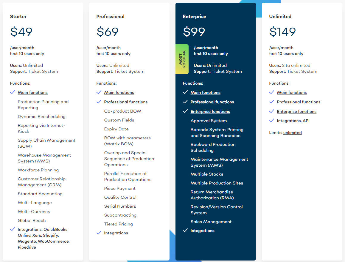Image resolution: width=345 pixels, height=262 pixels.
Task: Open the unlimited Limits link in Unlimited plan
Action: [292, 132]
